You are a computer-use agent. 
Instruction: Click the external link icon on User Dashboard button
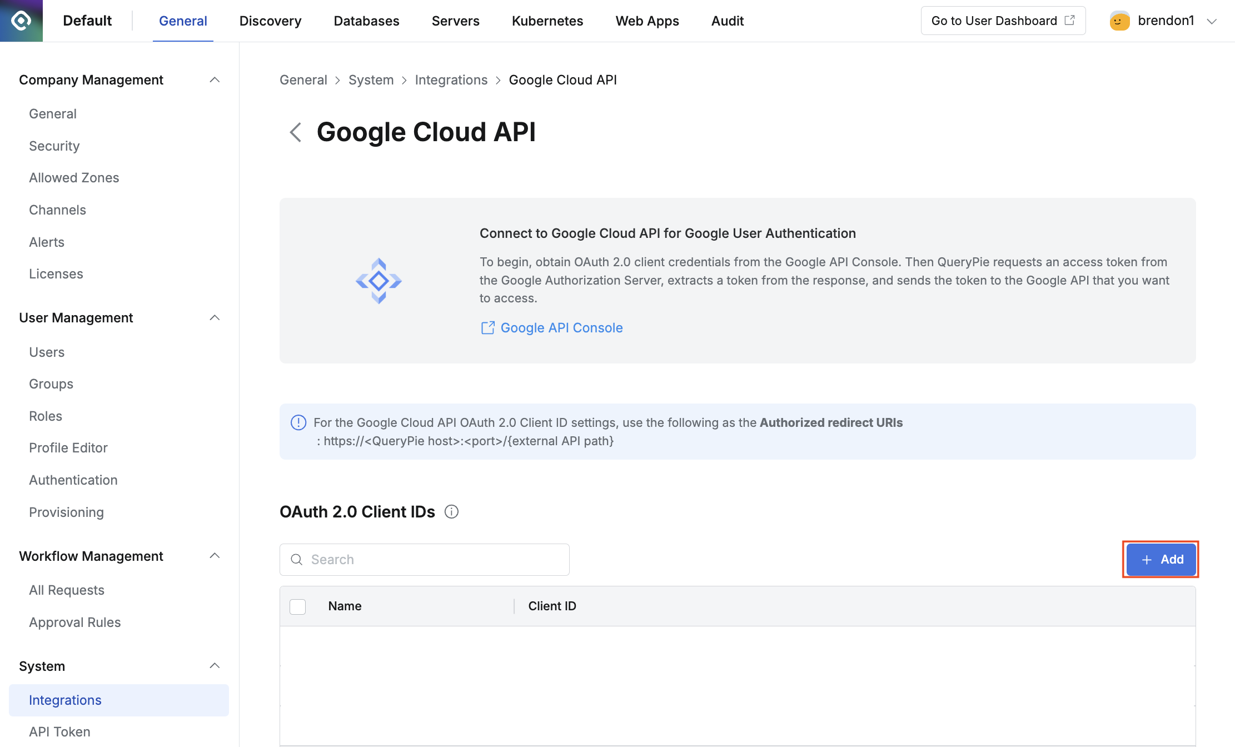[x=1069, y=21]
